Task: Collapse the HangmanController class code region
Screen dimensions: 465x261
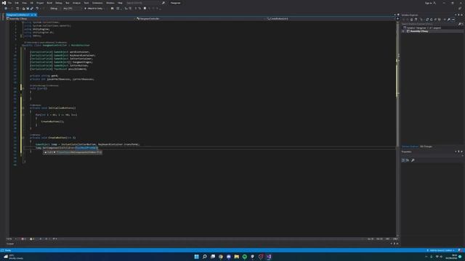Action: tap(23, 45)
